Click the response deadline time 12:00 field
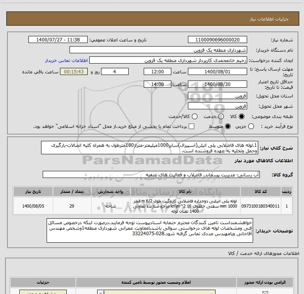Image resolution: width=304 pixels, height=294 pixels. [158, 71]
